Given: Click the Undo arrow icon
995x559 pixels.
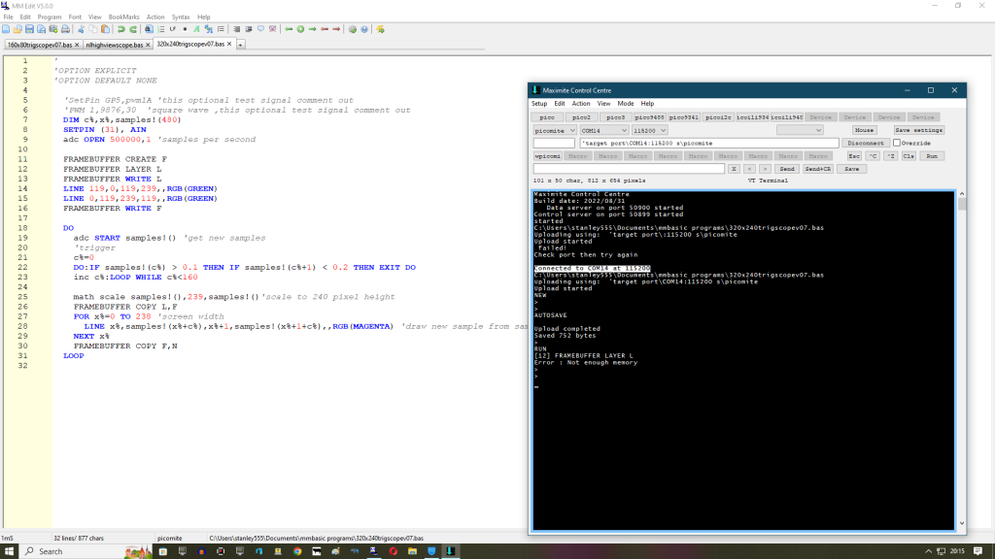Looking at the screenshot, I should click(121, 29).
